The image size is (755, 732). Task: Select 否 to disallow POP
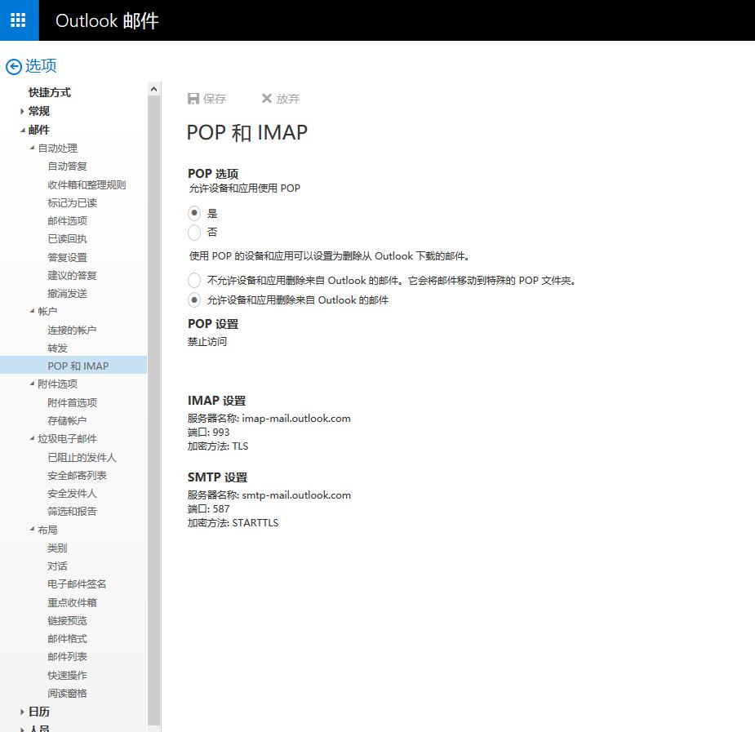coord(194,233)
